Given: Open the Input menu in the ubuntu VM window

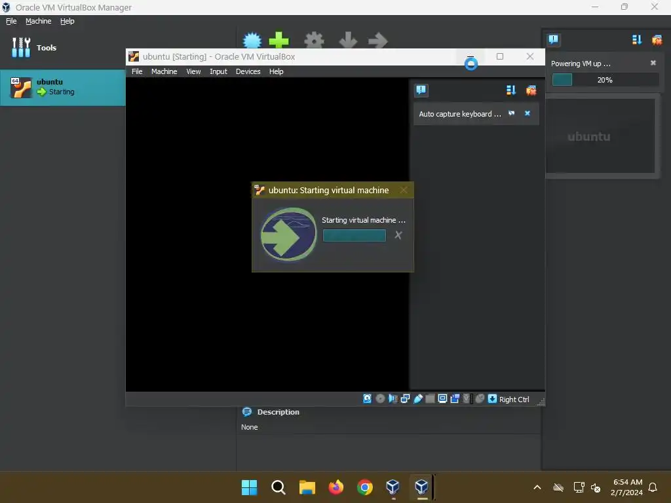Looking at the screenshot, I should point(218,71).
